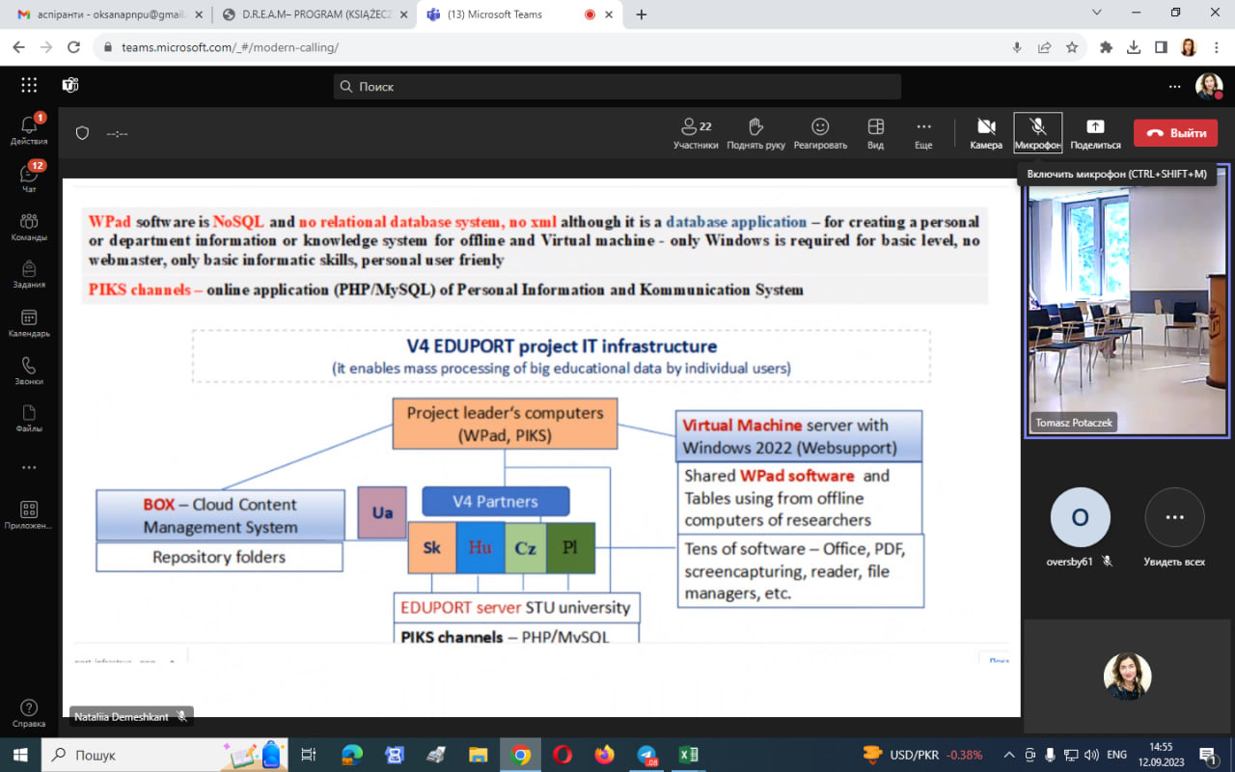Select the oversby61 participant avatar
This screenshot has width=1235, height=772.
pyautogui.click(x=1080, y=517)
